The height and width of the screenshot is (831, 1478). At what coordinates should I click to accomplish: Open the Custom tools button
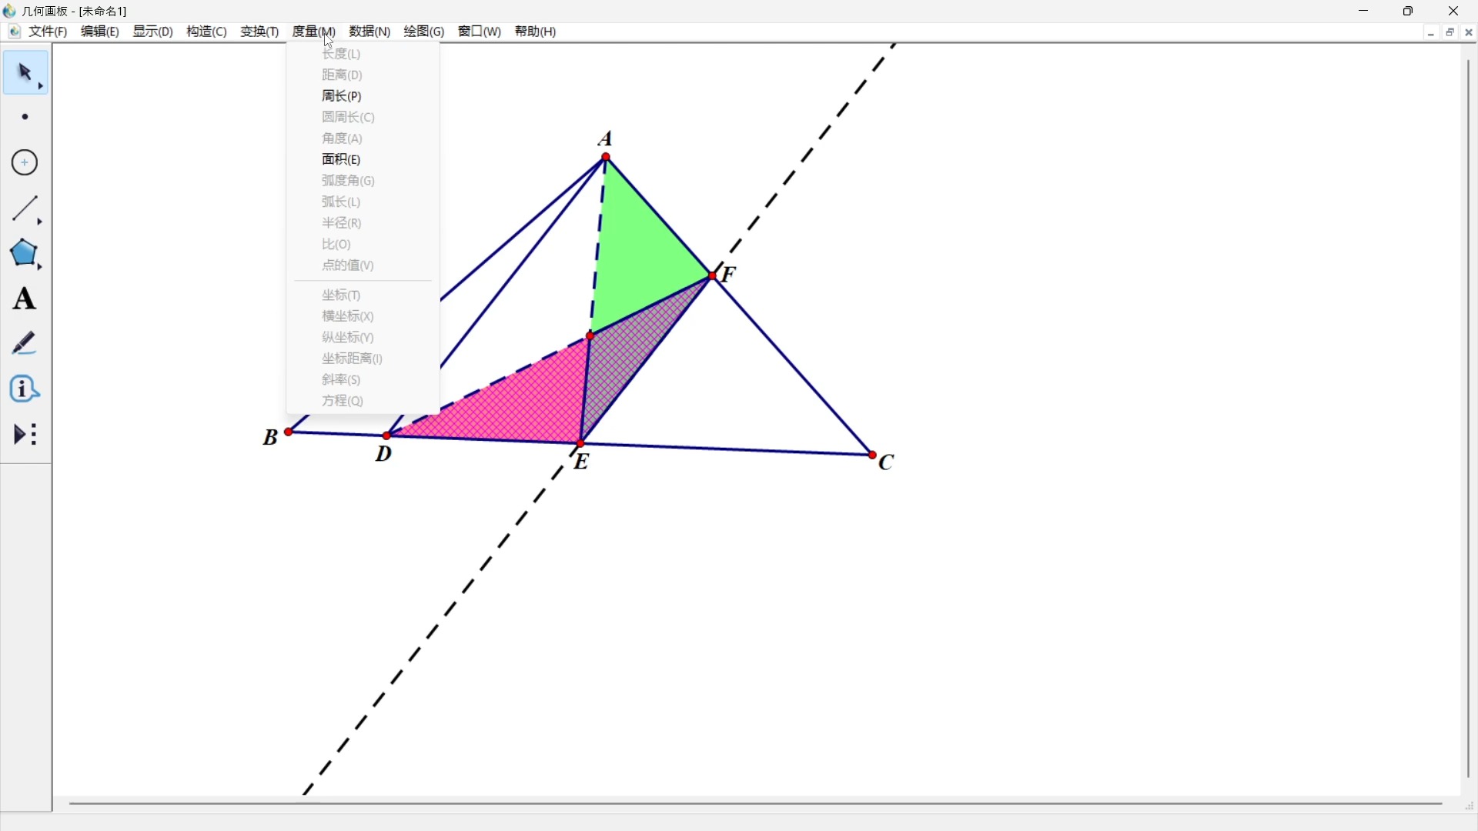point(25,435)
